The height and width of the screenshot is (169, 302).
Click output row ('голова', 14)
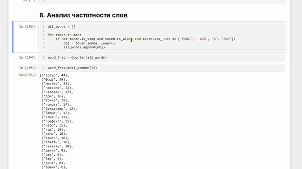click(57, 104)
